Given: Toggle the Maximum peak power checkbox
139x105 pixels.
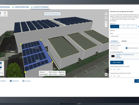Looking at the screenshot, I should (127, 48).
